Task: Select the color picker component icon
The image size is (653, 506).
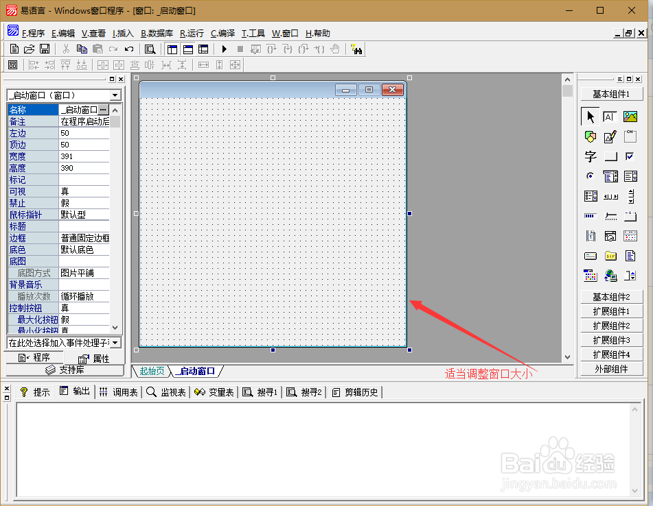Action: coord(590,276)
